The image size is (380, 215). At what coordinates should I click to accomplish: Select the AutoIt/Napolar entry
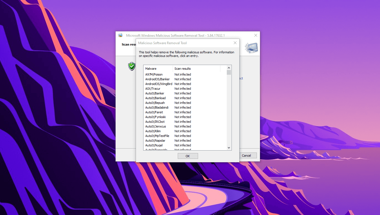pyautogui.click(x=155, y=141)
